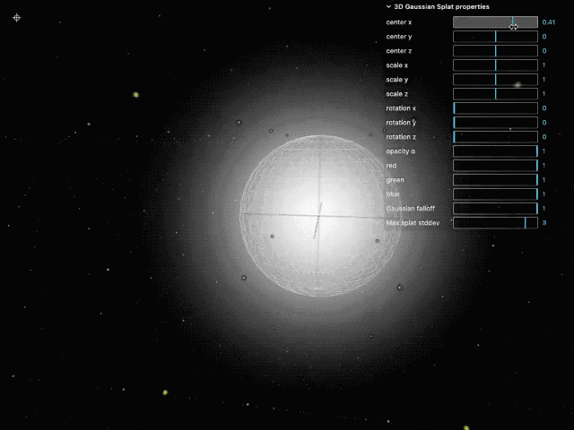Click the scale z slider
Image resolution: width=574 pixels, height=430 pixels.
click(x=495, y=94)
